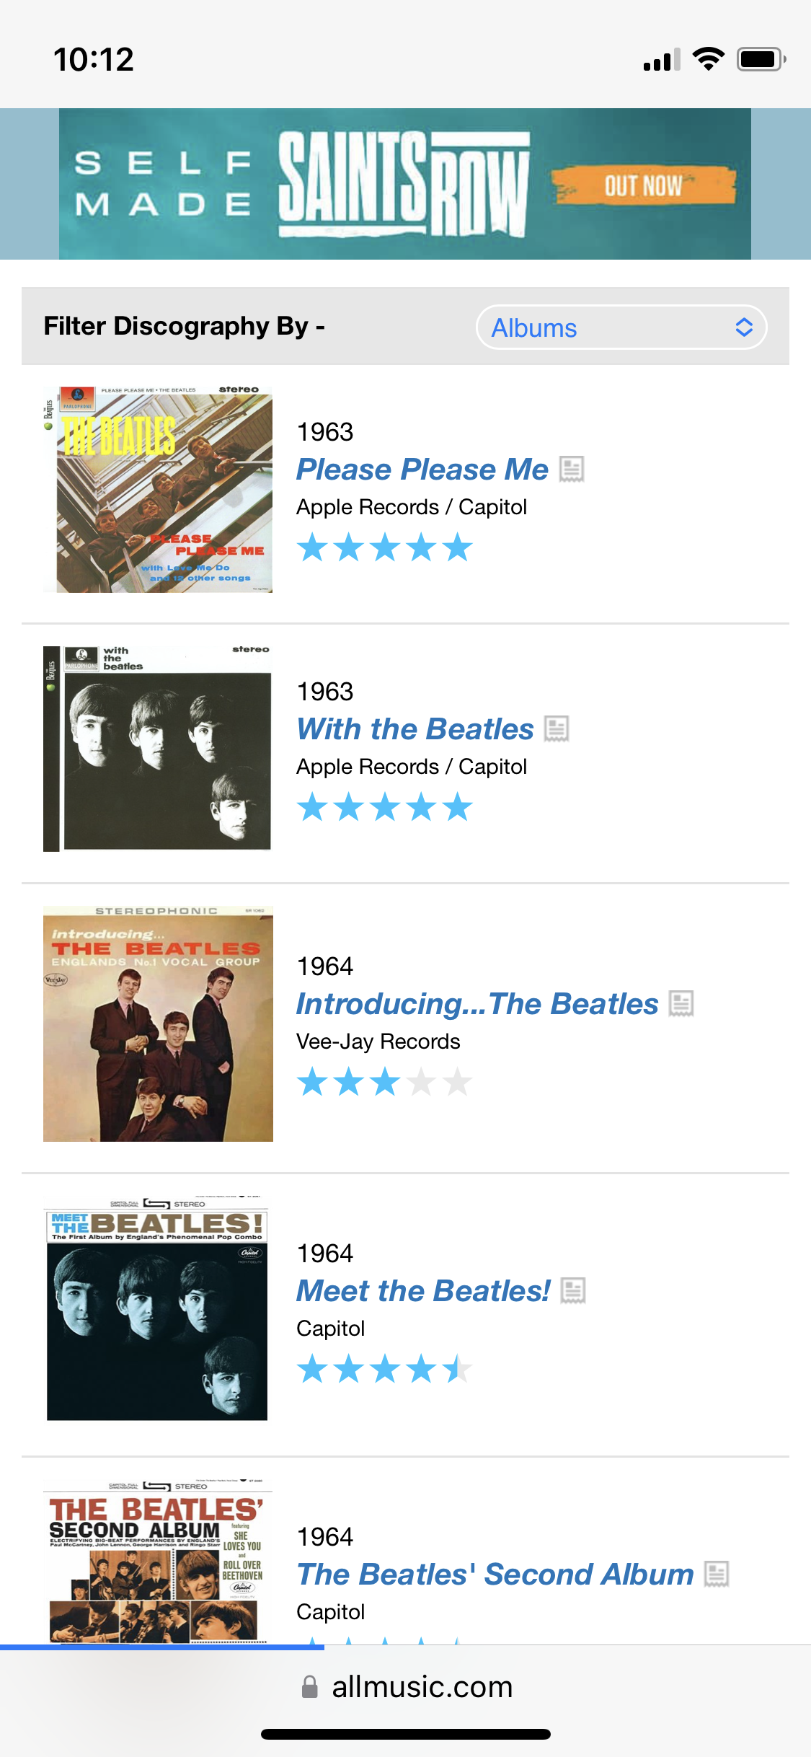Click the up-down chevron on discography filter
Screen dimensions: 811x1757
pos(744,327)
